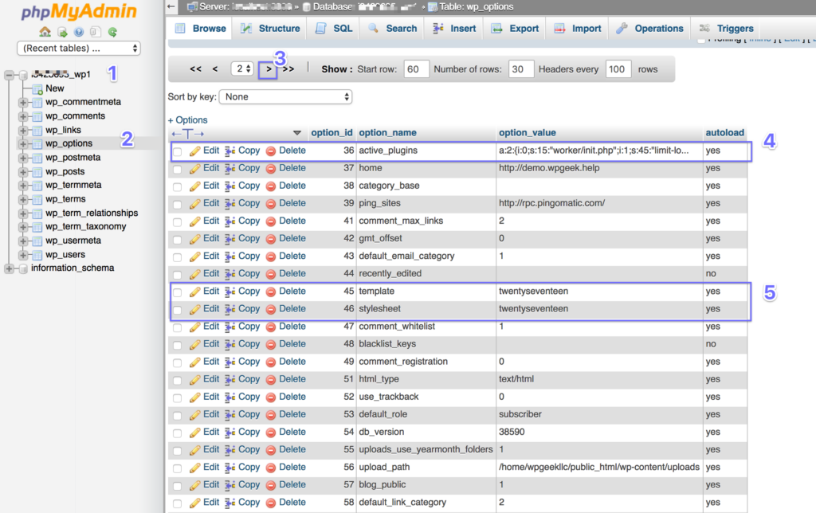Click the Number of rows input field
Screen dimensions: 816x513
pyautogui.click(x=521, y=69)
